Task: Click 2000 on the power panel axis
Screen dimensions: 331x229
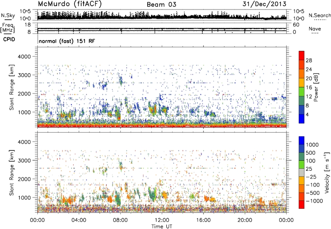Action: point(24,93)
